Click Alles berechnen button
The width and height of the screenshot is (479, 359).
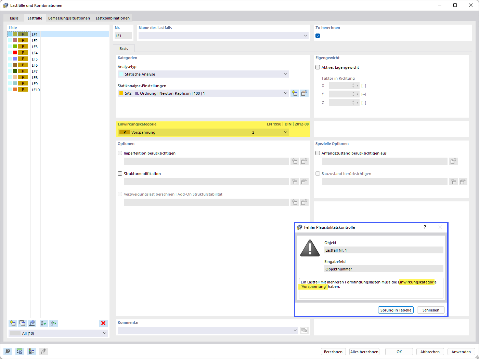364,352
